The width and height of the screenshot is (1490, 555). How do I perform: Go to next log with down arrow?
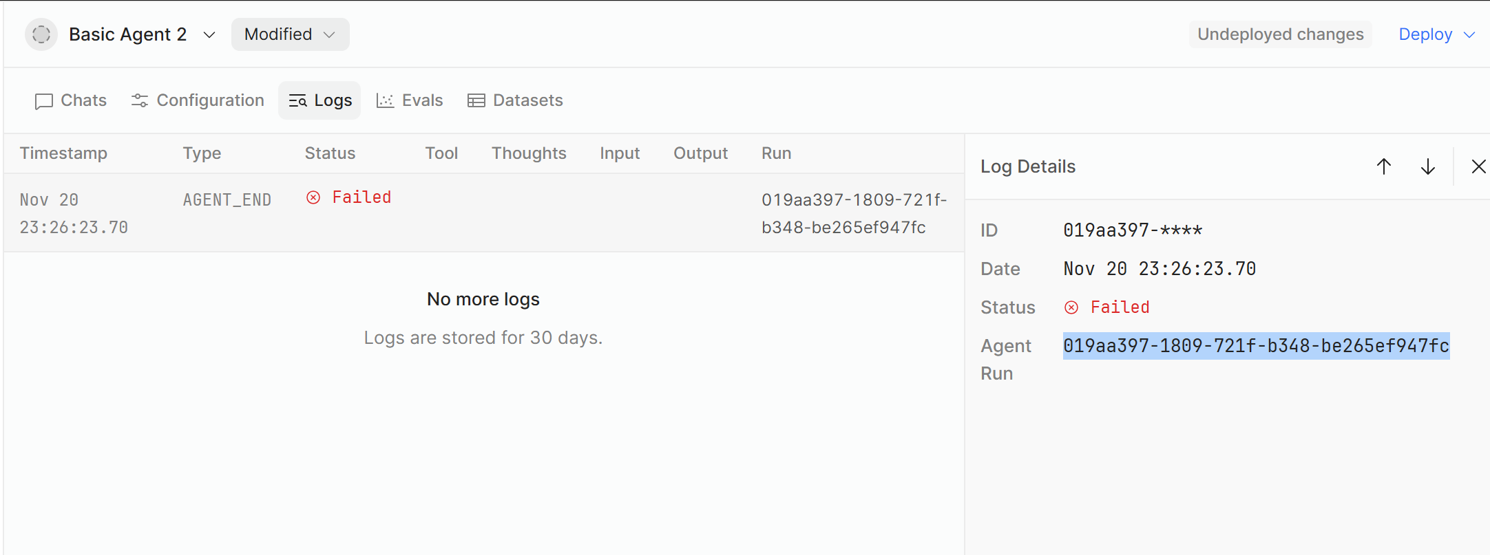coord(1428,166)
